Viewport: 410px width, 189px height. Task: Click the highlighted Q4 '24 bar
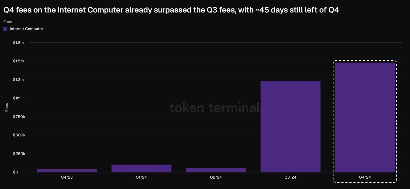365,117
